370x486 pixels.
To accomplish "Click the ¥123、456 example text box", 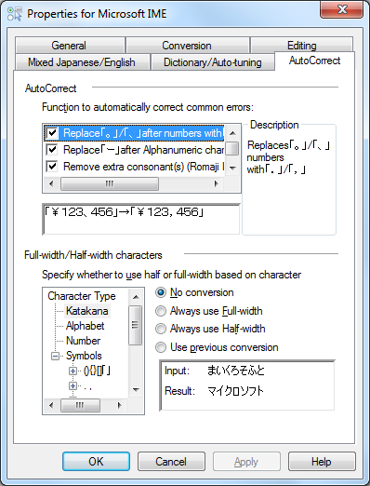I will (x=141, y=219).
